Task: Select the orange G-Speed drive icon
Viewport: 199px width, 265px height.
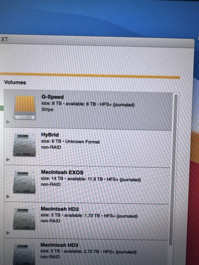Action: [25, 108]
